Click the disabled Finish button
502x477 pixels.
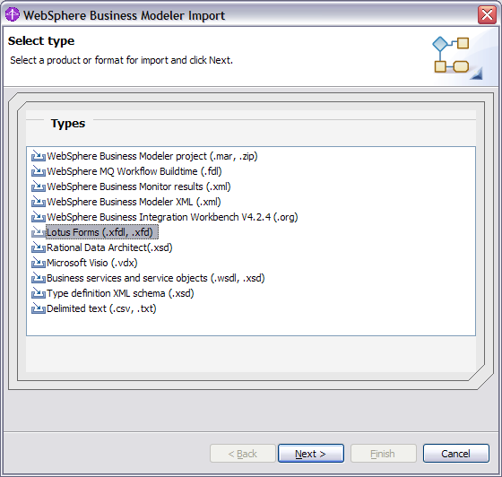point(384,454)
